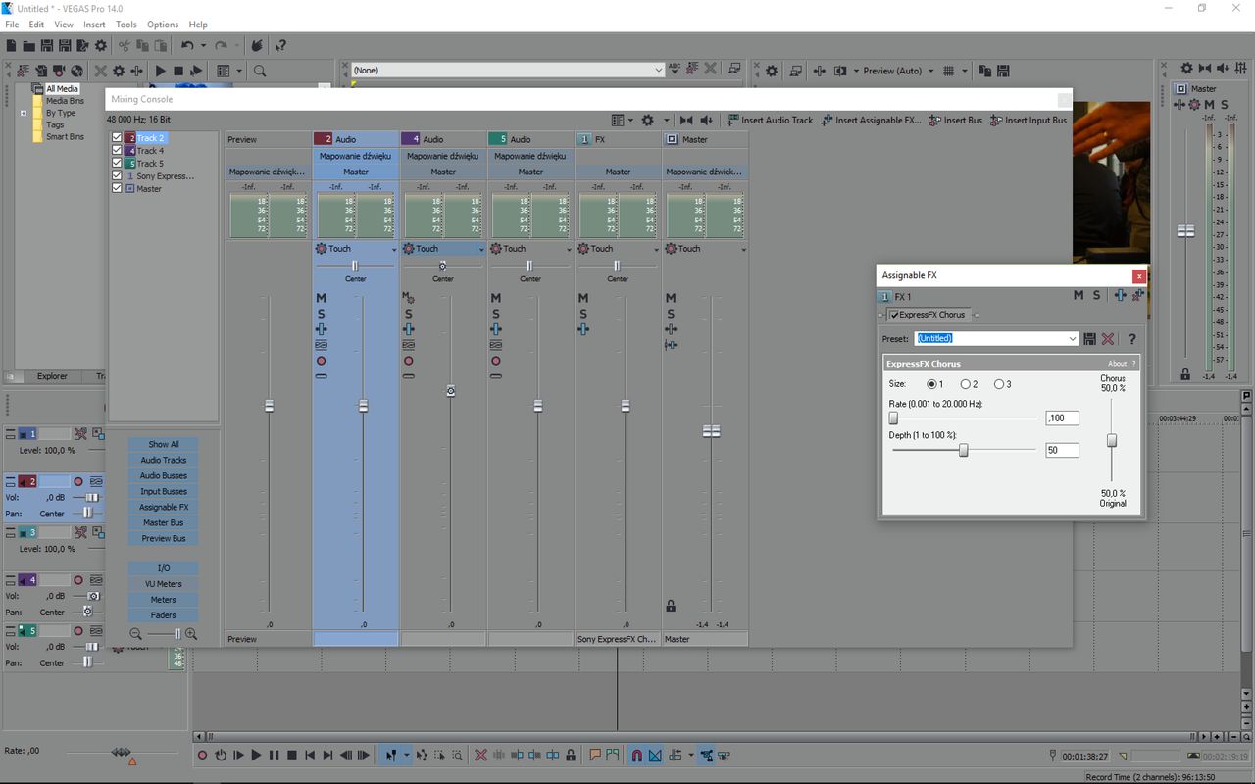
Task: Click the Rate slider handle
Action: [893, 418]
